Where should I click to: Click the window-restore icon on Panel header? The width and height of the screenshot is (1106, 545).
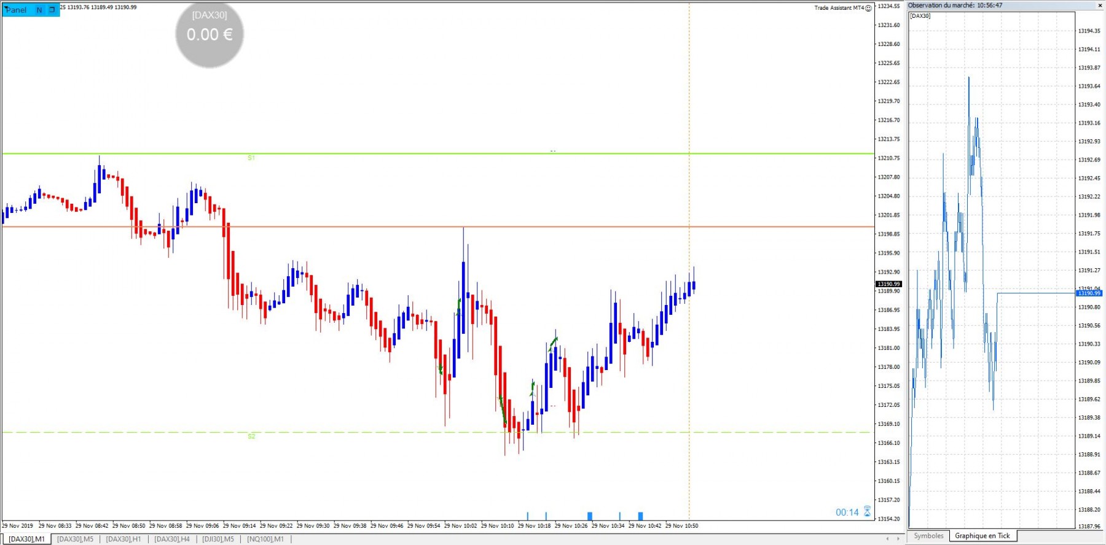pyautogui.click(x=52, y=10)
